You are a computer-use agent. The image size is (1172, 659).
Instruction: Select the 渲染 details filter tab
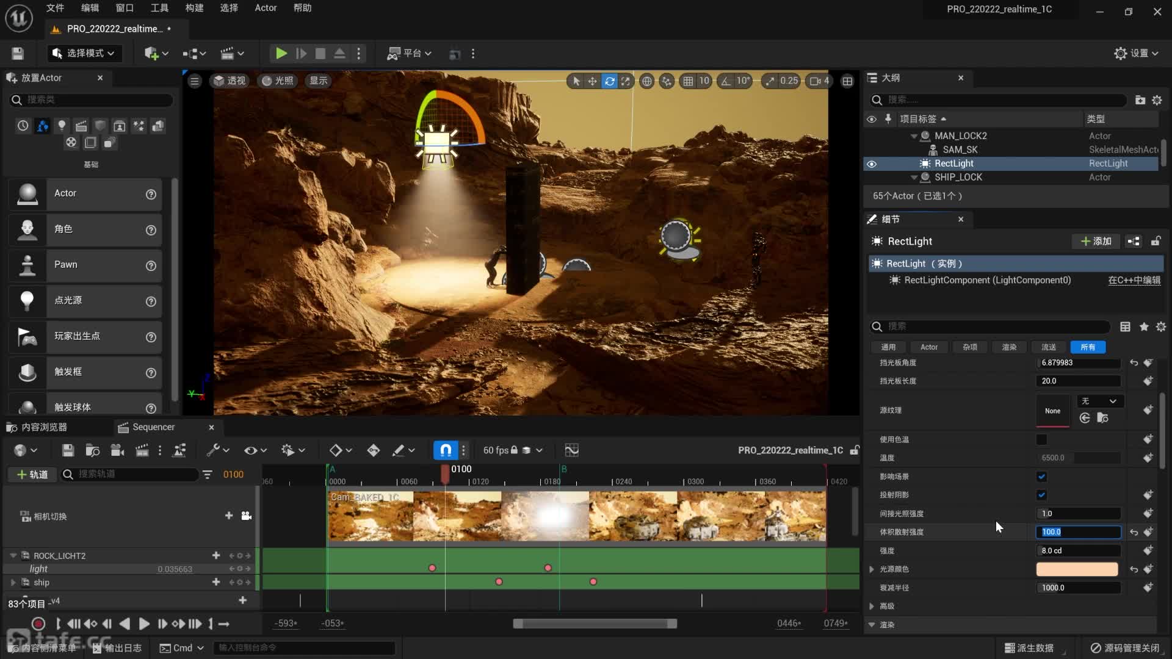pos(1009,347)
